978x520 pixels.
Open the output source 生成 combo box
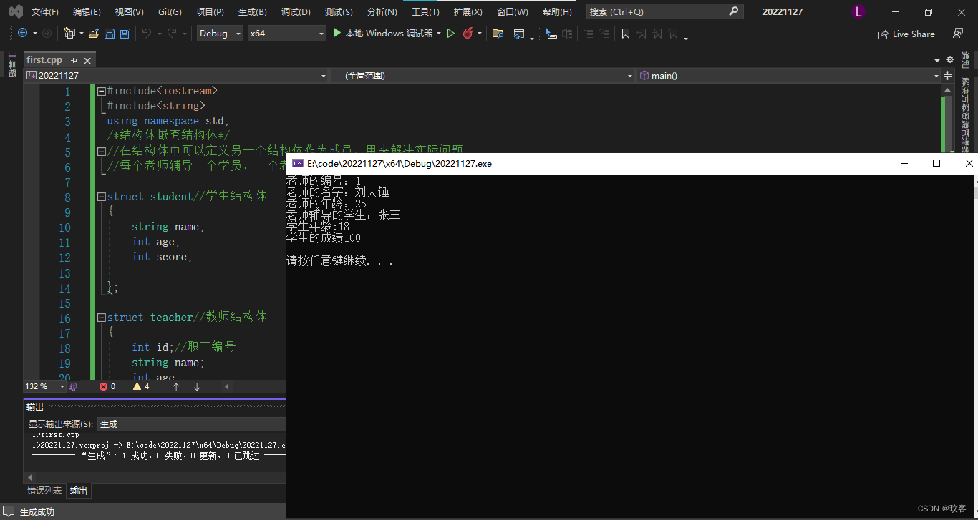(191, 424)
